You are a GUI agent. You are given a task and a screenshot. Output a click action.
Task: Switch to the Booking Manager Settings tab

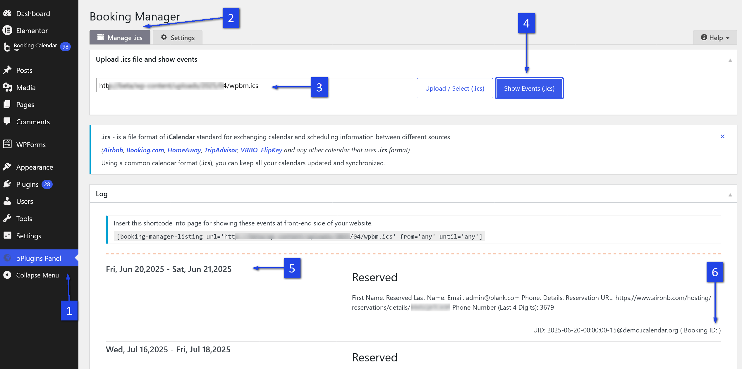click(178, 37)
